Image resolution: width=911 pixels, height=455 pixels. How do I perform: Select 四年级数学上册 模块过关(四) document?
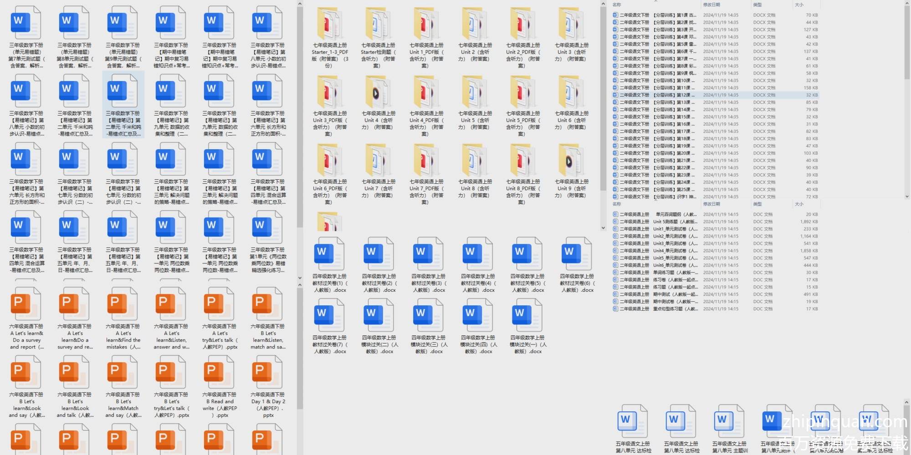point(478,316)
